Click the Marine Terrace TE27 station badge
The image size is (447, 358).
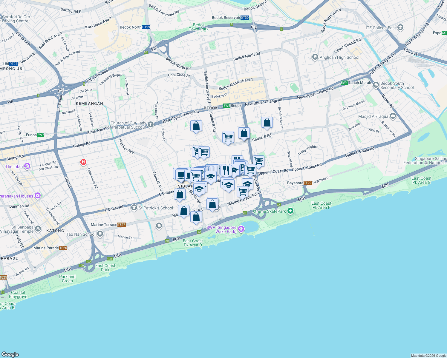pyautogui.click(x=122, y=225)
